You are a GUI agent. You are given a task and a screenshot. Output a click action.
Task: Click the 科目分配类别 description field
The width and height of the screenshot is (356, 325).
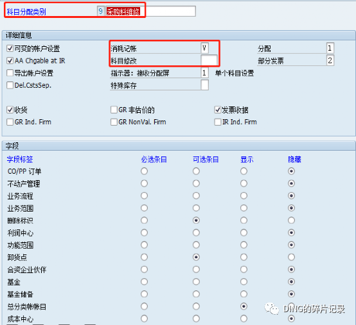(150, 11)
